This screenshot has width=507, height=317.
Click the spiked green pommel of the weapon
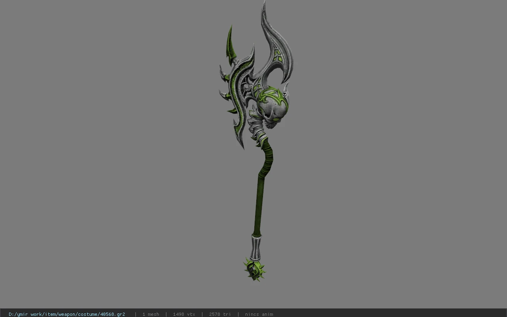(x=254, y=269)
